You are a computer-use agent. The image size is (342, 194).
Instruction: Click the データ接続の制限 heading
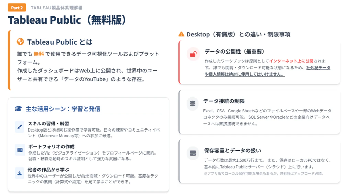(x=224, y=101)
